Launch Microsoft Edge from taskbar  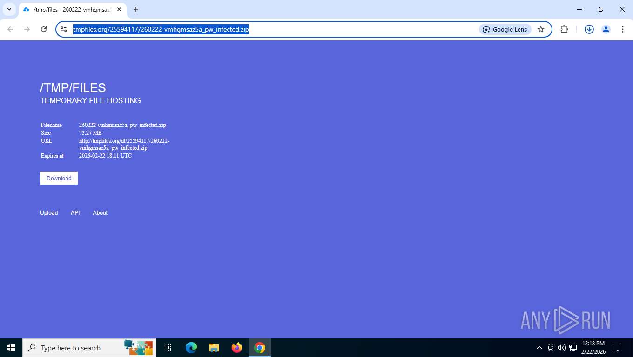(191, 348)
